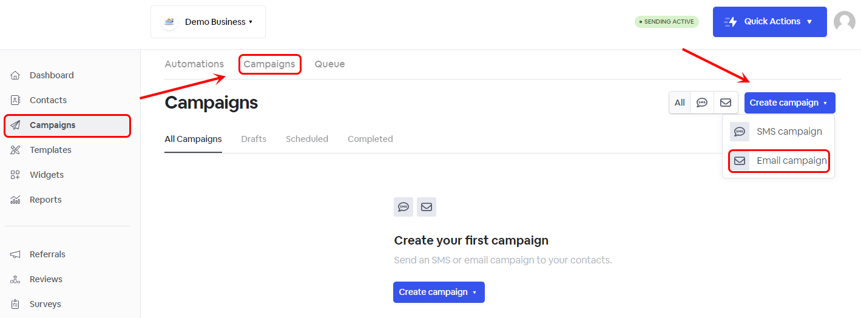Screen dimensions: 861x318
Task: Choose Email campaign from the menu
Action: click(779, 161)
